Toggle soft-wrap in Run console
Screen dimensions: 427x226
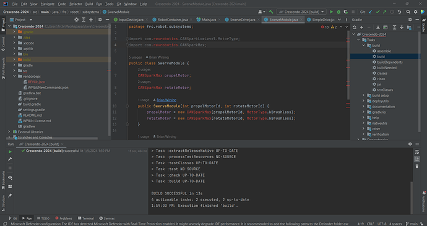pyautogui.click(x=417, y=152)
